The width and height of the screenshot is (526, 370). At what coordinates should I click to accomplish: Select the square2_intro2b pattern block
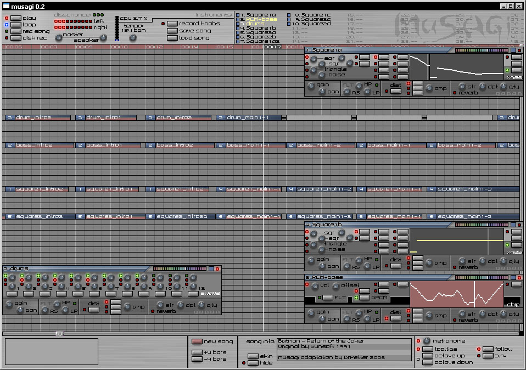[181, 216]
